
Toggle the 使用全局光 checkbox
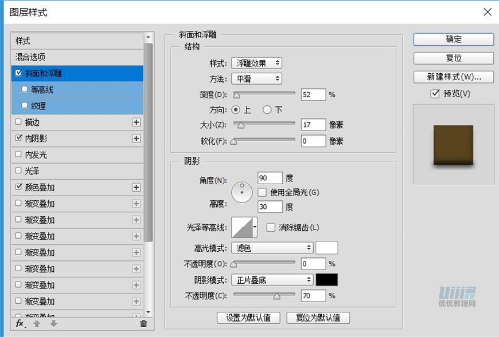[x=263, y=192]
